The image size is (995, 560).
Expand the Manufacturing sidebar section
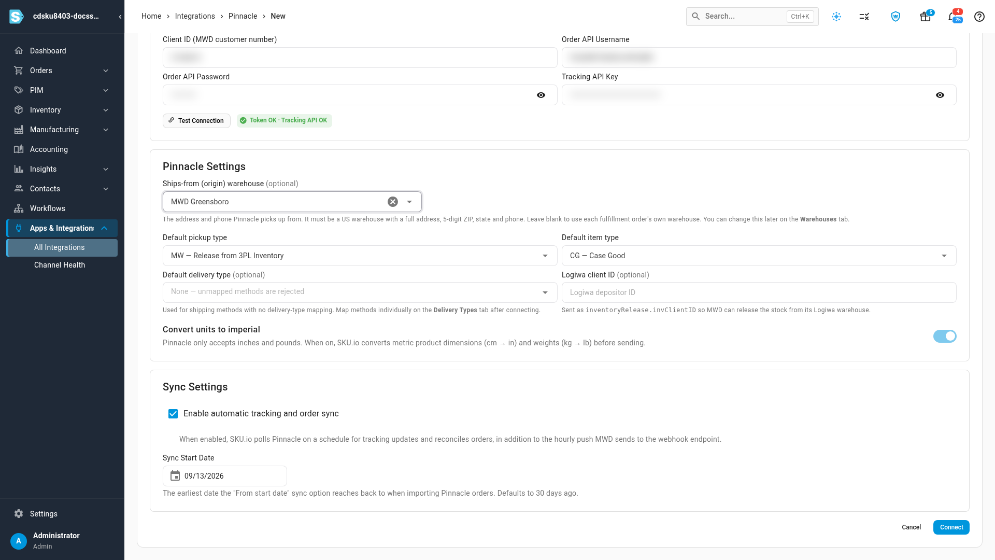[62, 130]
